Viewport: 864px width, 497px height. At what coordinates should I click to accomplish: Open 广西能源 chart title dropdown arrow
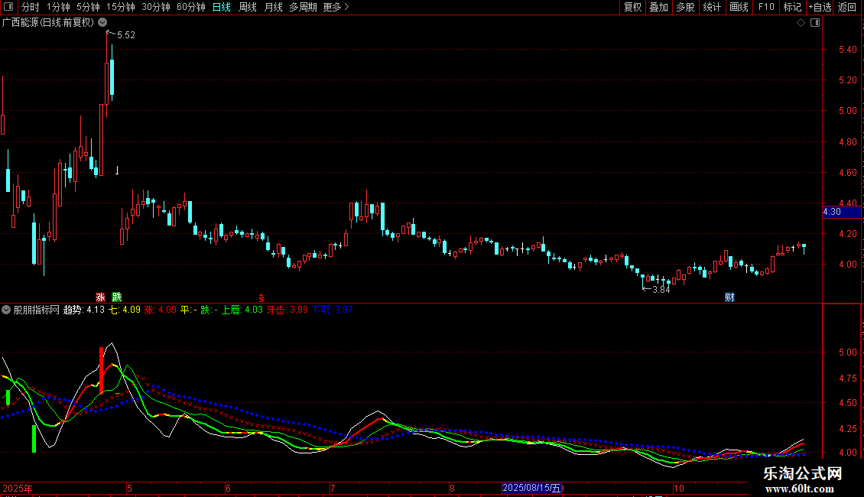(102, 23)
